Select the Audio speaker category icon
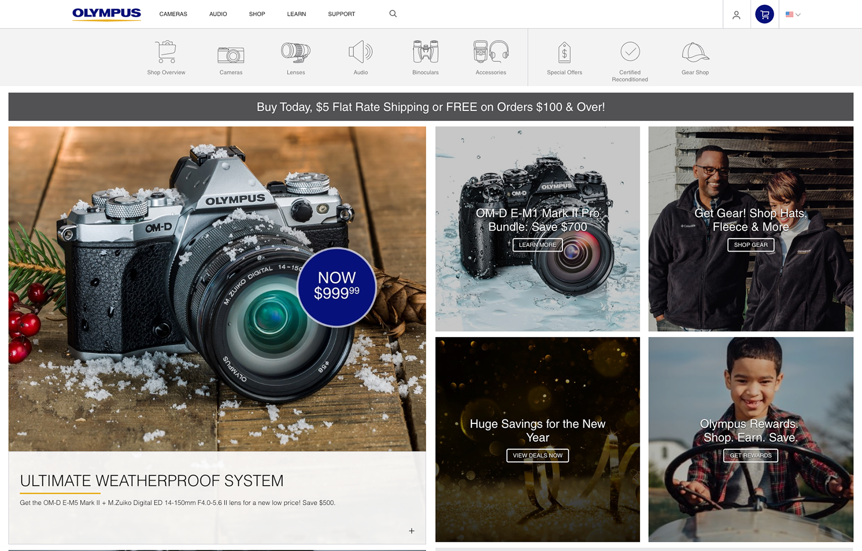This screenshot has height=551, width=862. pos(360,52)
